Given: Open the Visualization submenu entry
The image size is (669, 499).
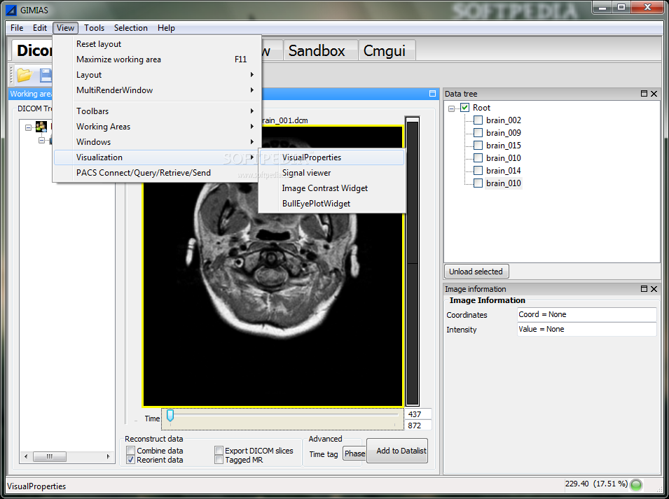Looking at the screenshot, I should (157, 157).
